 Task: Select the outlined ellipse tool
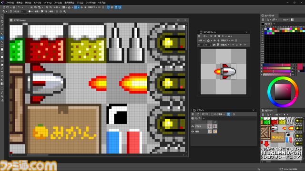2,53
